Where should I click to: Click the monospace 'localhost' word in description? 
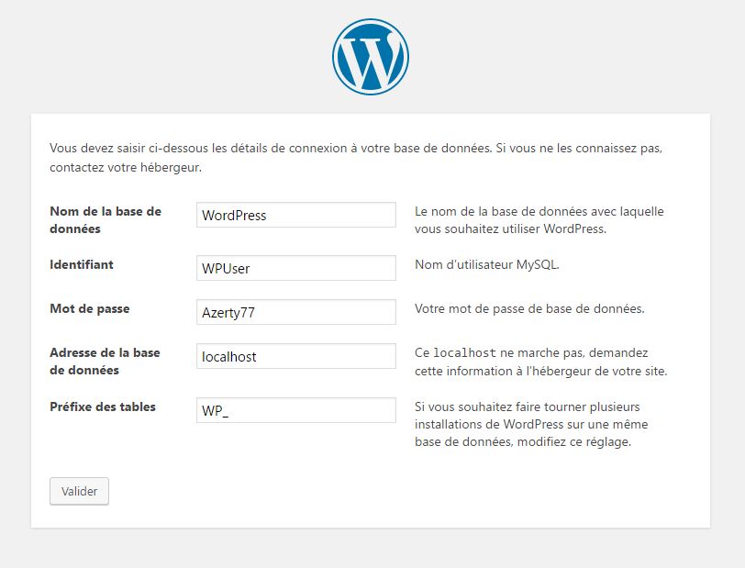pos(464,353)
